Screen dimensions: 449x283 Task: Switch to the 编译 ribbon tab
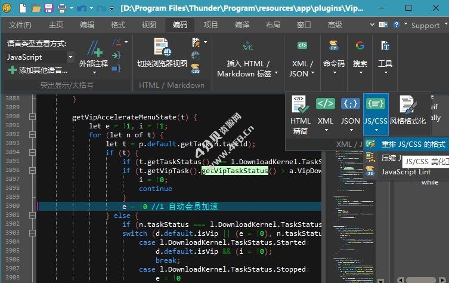click(x=242, y=25)
